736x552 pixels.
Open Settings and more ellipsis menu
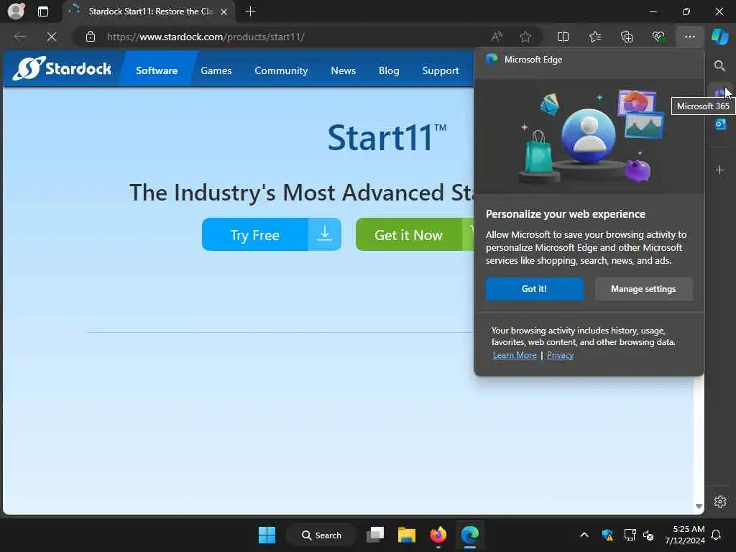tap(689, 37)
